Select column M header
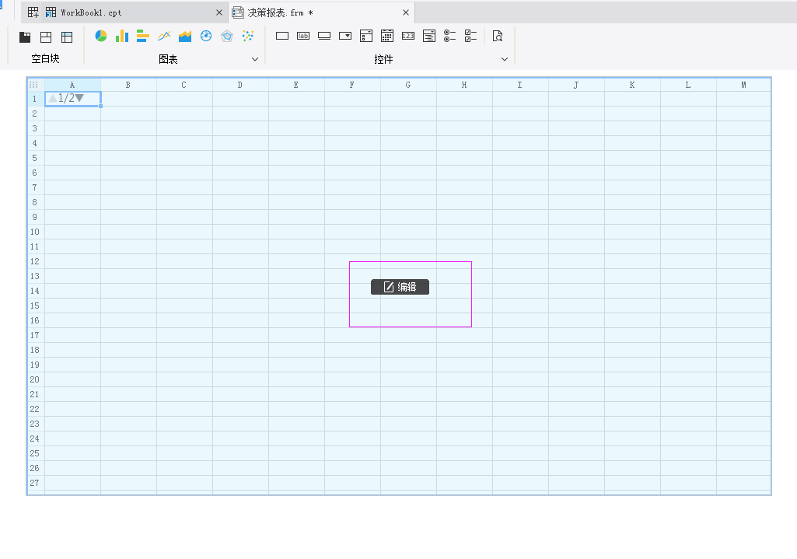Viewport: 797px width, 559px height. (743, 85)
